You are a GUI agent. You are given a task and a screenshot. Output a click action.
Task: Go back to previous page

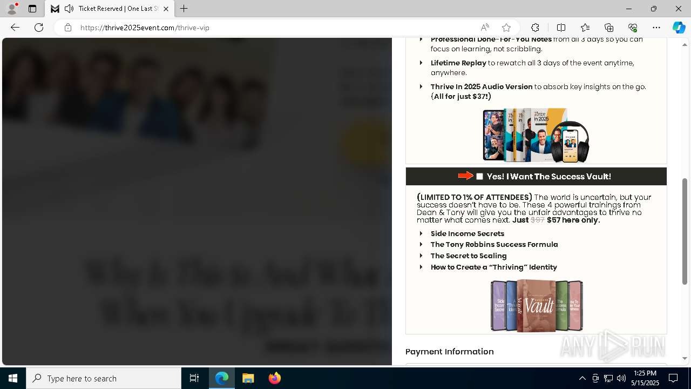(x=15, y=28)
